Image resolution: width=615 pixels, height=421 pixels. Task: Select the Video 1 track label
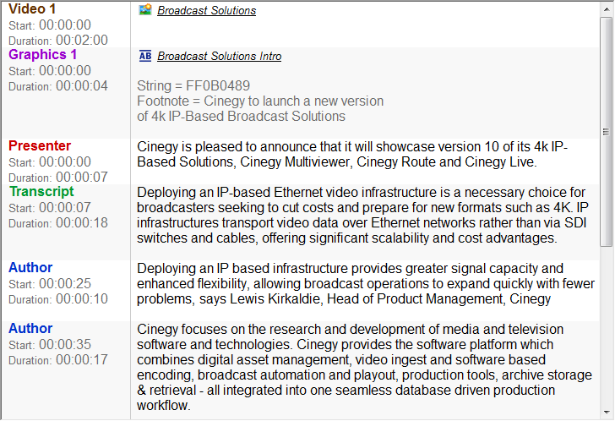32,9
